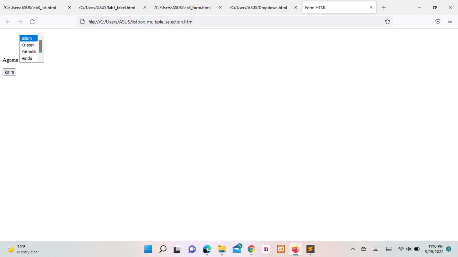Click the battery status tray icon
458x257 pixels.
[x=417, y=249]
